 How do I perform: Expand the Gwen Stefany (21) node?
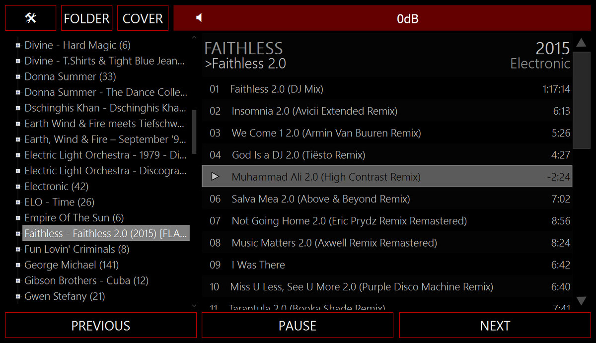pos(18,297)
